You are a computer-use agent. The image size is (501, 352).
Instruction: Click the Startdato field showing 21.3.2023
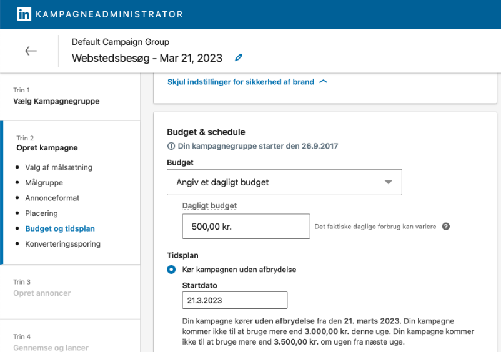coord(234,300)
